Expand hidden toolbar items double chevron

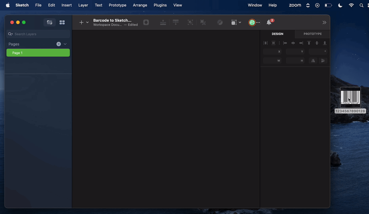coord(324,23)
